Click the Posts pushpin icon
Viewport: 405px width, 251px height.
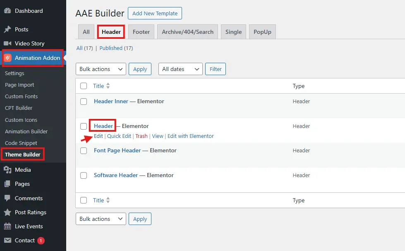tap(7, 29)
